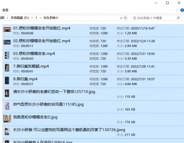Image resolution: width=184 pixels, height=143 pixels.
Task: Click duration value 00:00:11
Action: click(x=27, y=46)
